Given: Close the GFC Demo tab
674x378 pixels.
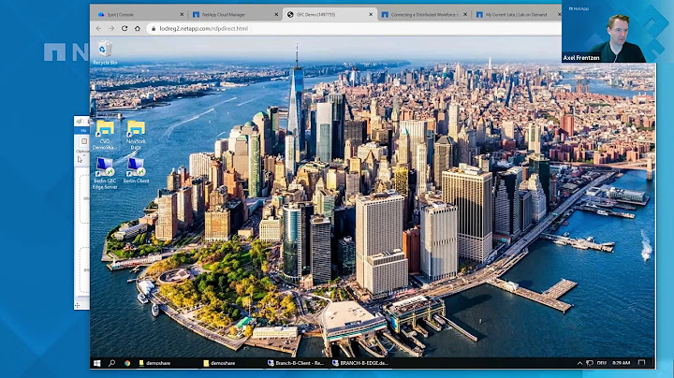Looking at the screenshot, I should pyautogui.click(x=371, y=15).
